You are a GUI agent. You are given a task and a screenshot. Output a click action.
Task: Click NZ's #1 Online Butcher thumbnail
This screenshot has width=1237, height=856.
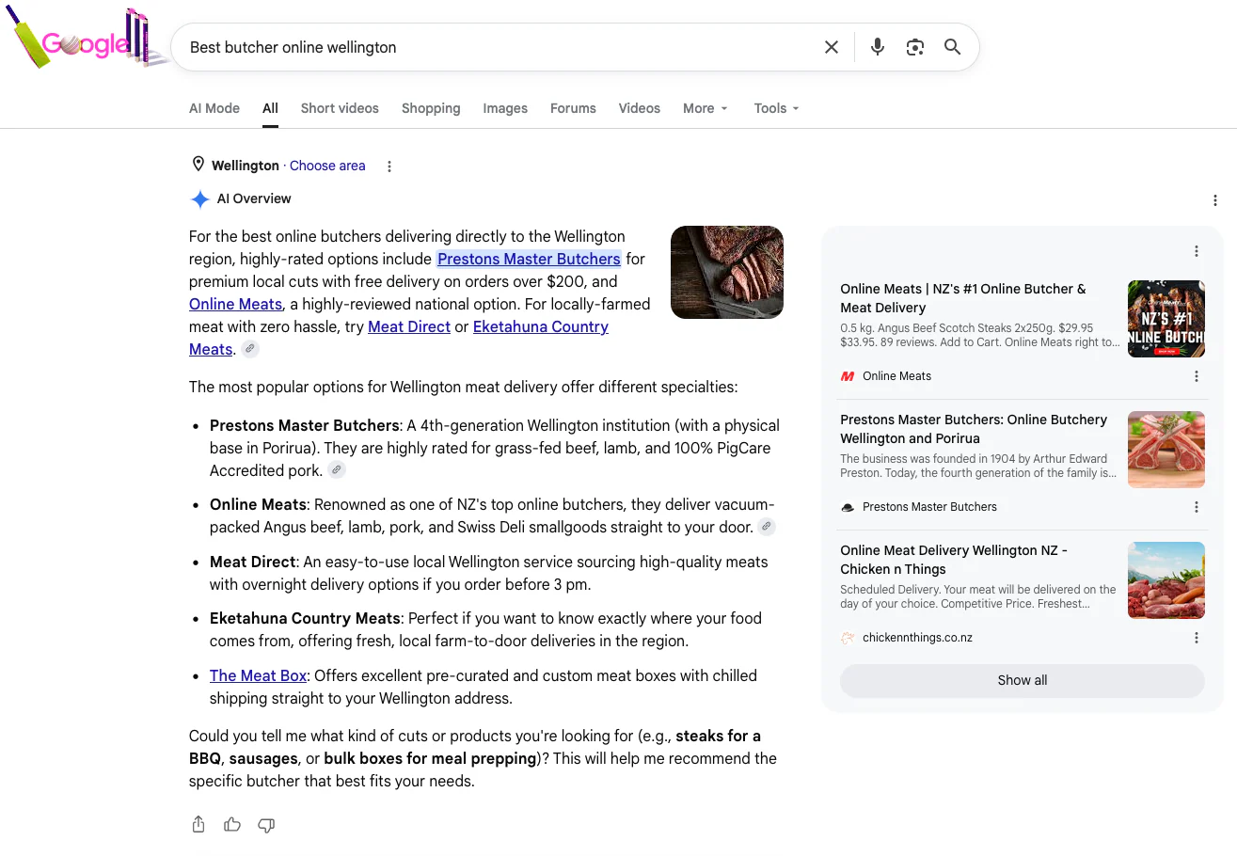[x=1166, y=319]
